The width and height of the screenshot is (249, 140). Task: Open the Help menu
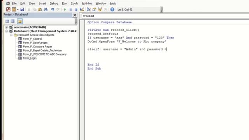(x=113, y=3)
